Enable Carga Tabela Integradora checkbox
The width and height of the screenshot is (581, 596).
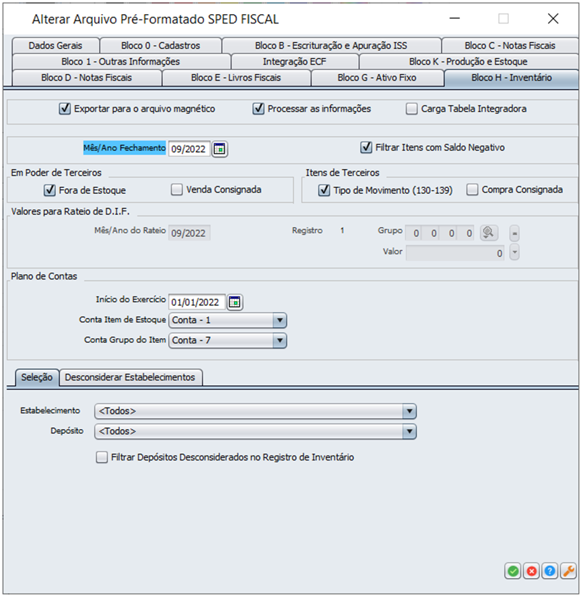coord(411,108)
